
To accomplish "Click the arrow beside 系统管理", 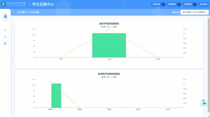I will (163, 5).
